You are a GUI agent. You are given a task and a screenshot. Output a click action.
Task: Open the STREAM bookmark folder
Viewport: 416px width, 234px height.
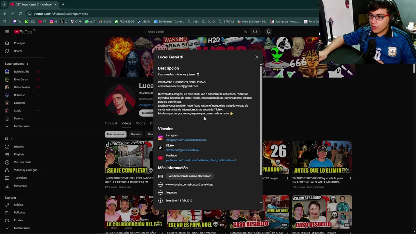click(226, 22)
